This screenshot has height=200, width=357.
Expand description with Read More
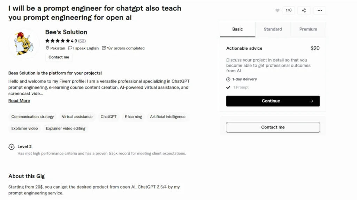(19, 101)
